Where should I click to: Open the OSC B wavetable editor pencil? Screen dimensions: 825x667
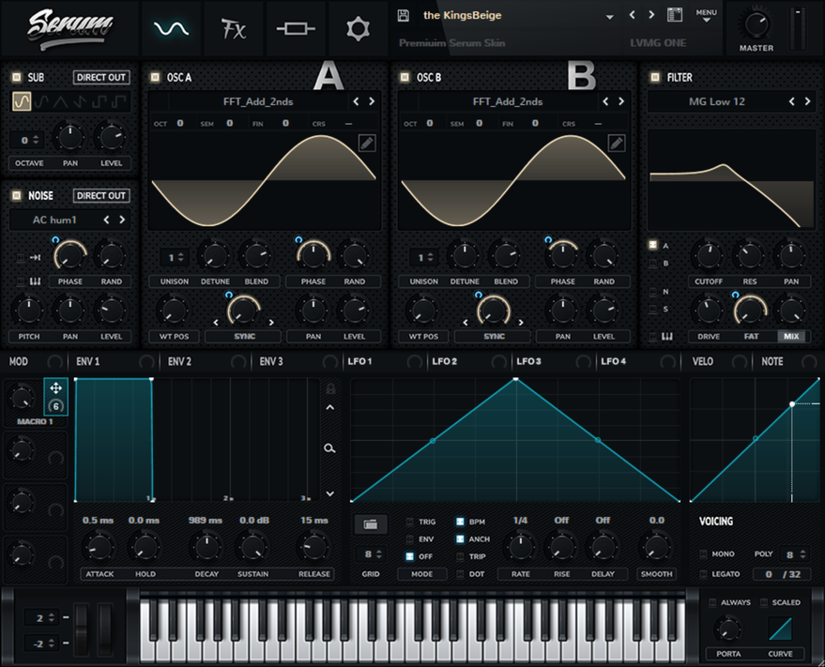(616, 144)
